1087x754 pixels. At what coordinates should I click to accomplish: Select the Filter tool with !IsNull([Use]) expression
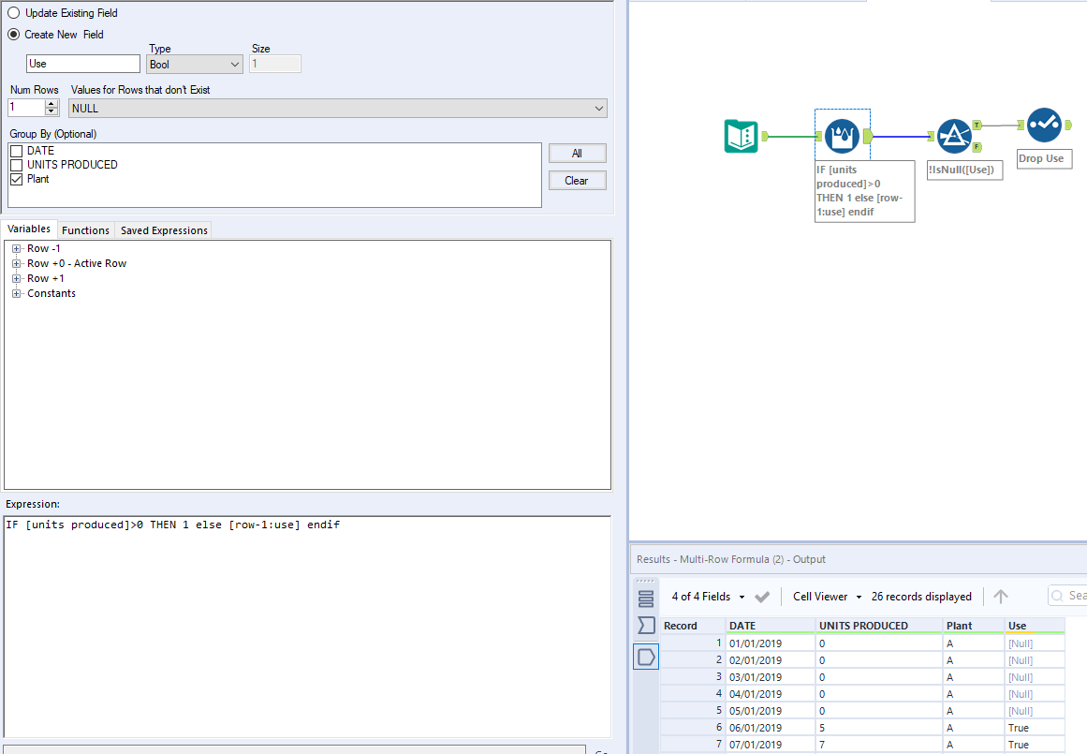pyautogui.click(x=955, y=135)
